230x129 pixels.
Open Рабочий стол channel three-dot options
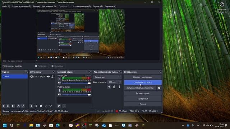pos(59,90)
